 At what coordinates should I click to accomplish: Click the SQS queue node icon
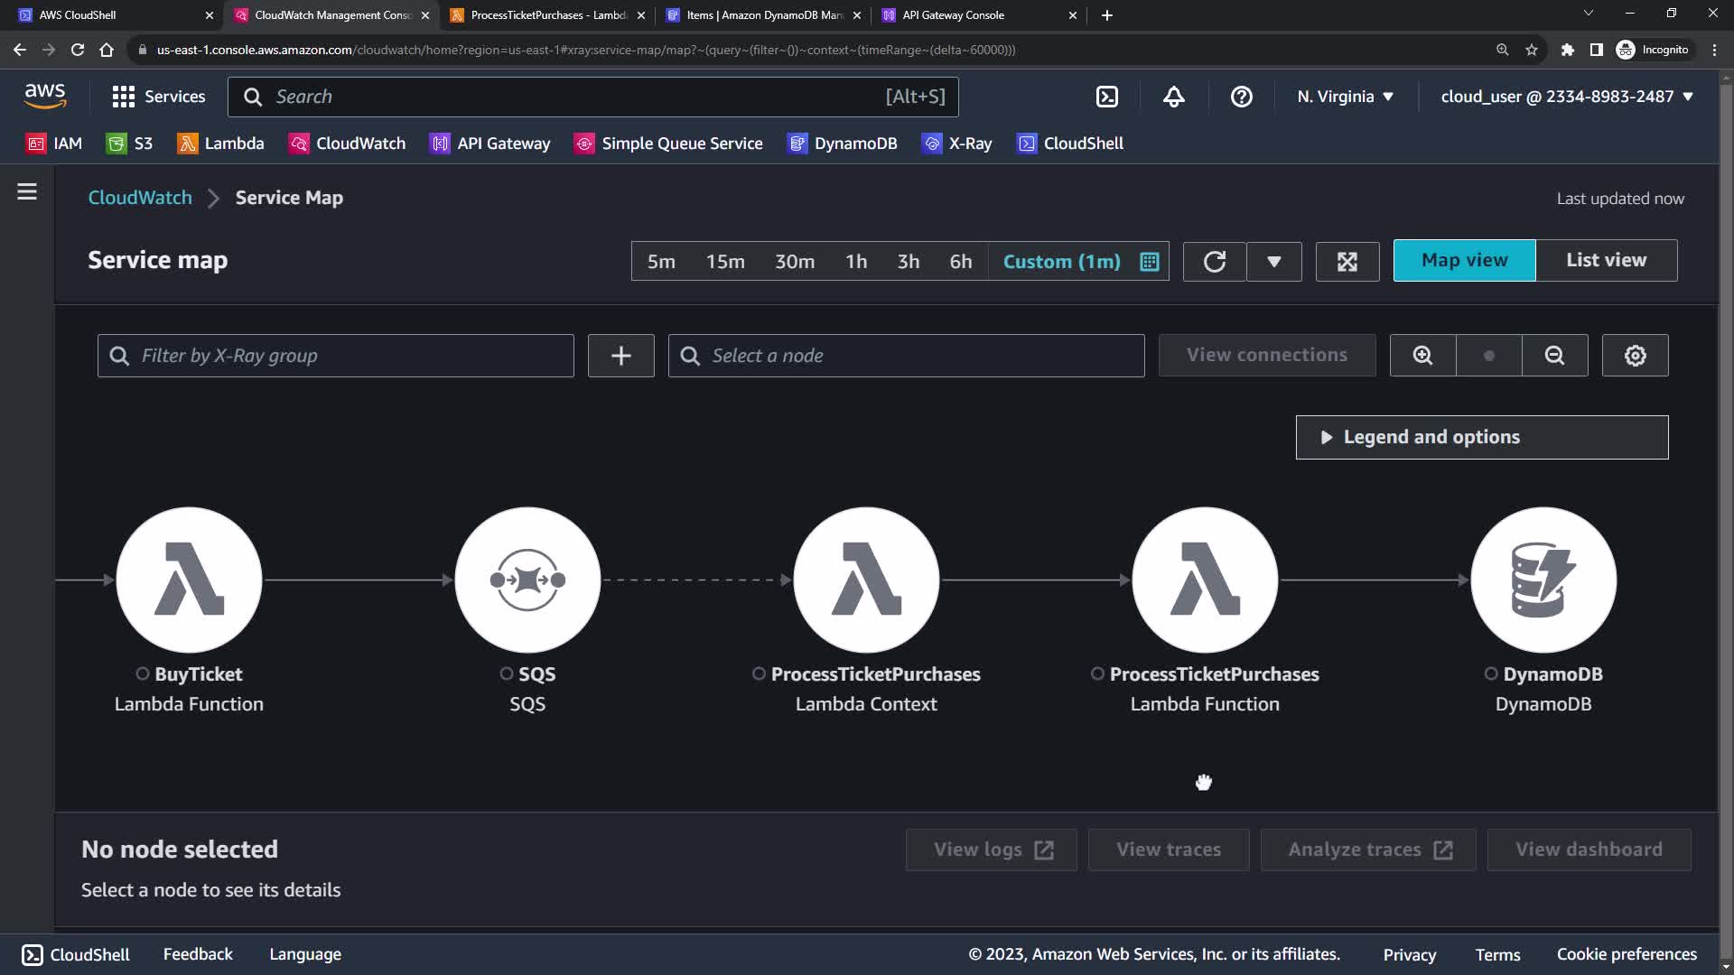pyautogui.click(x=527, y=580)
